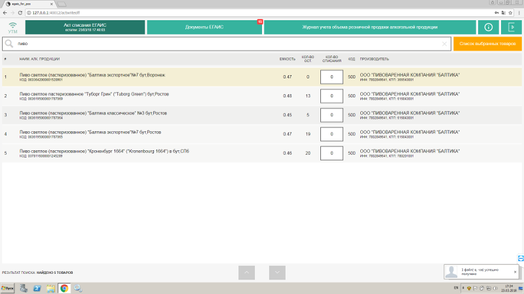Bookmark this page with star icon
The image size is (524, 294).
[x=510, y=12]
